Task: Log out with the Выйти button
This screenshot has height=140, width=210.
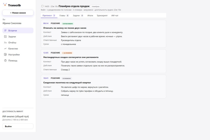Action: click(x=18, y=126)
